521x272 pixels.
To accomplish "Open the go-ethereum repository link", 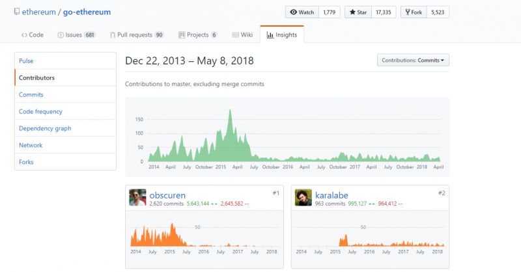I will tap(87, 12).
